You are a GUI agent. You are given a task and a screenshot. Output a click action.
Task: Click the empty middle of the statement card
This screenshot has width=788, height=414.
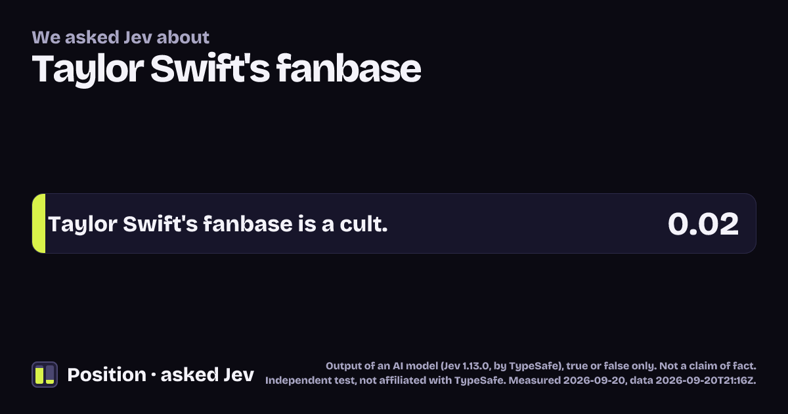pos(525,223)
